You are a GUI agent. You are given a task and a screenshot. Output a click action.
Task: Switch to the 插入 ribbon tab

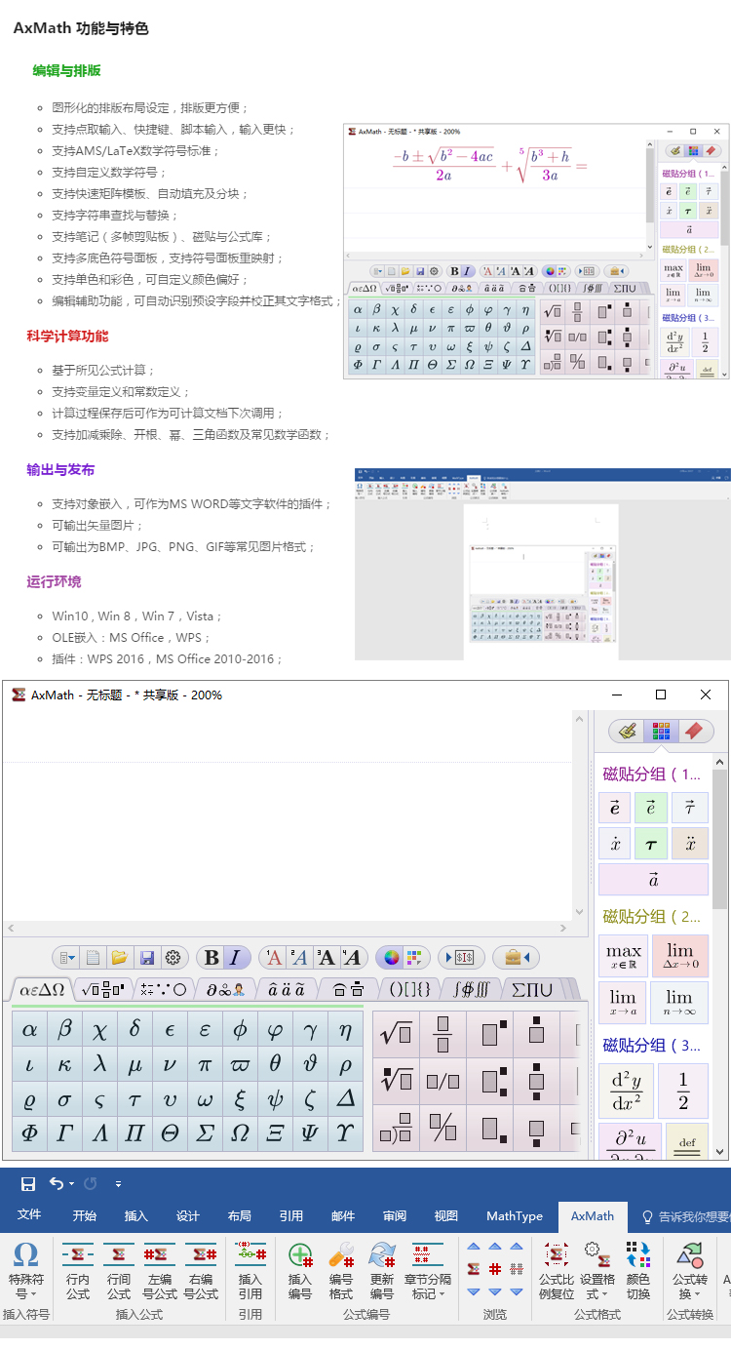coord(136,1215)
